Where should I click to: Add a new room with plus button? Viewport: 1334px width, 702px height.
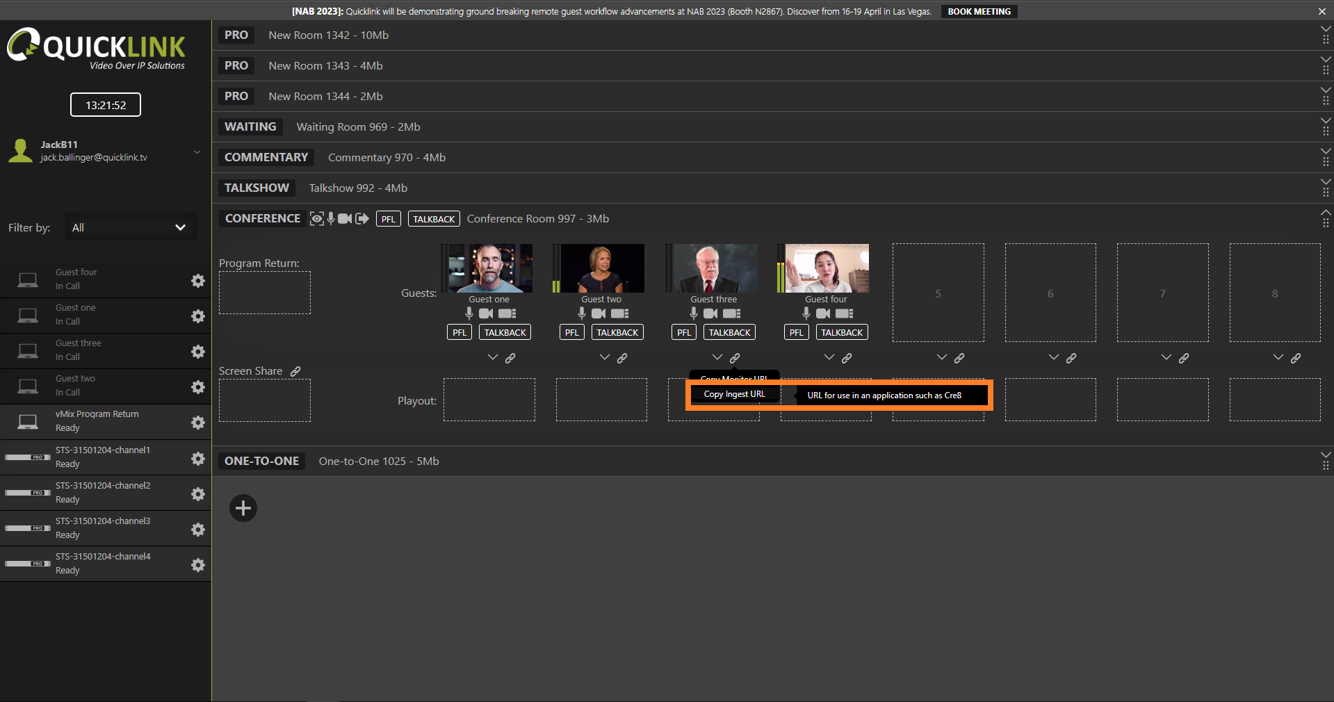[243, 508]
